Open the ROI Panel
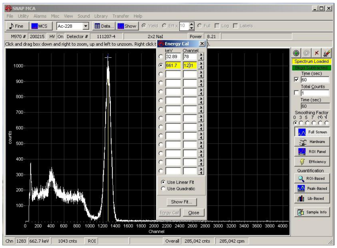Image resolution: width=337 pixels, height=248 pixels. (x=312, y=152)
